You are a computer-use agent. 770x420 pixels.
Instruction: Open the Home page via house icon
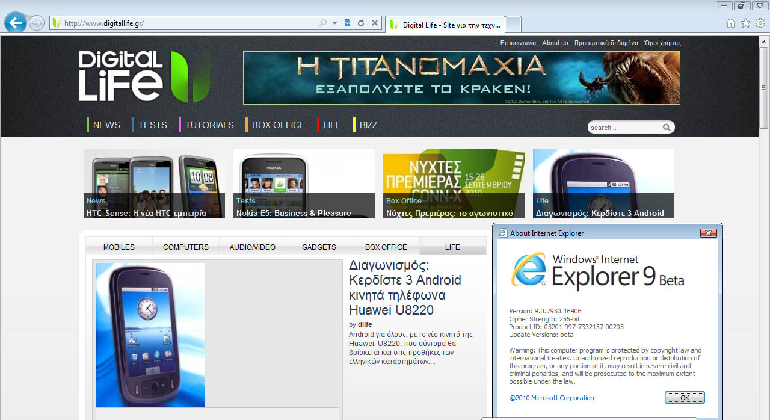coord(731,23)
